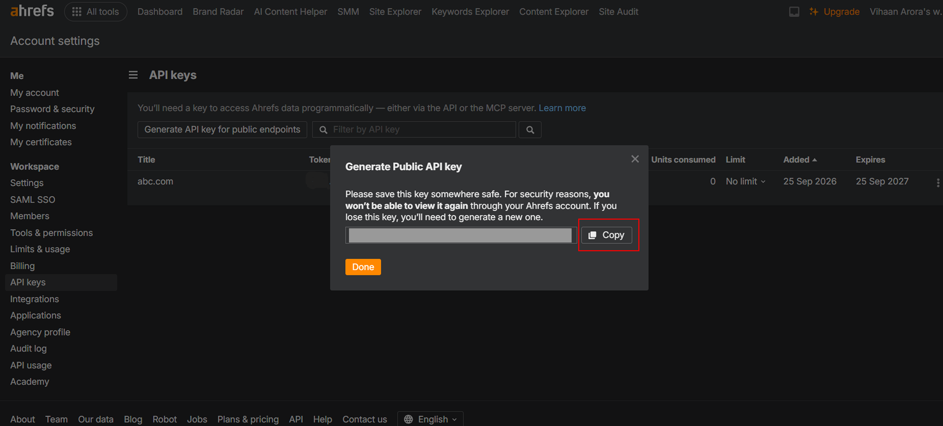Open Content Explorer
The image size is (943, 426).
click(554, 12)
